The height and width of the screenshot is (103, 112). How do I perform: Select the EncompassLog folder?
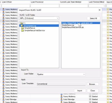(x=30, y=26)
